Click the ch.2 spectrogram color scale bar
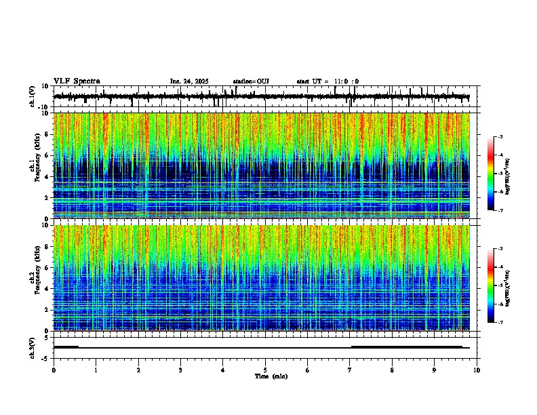The width and height of the screenshot is (537, 415). coord(491,285)
